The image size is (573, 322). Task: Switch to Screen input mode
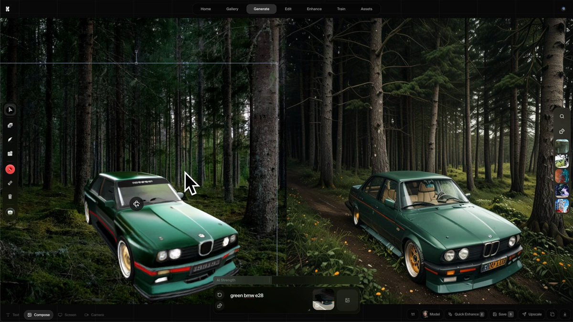coord(67,315)
